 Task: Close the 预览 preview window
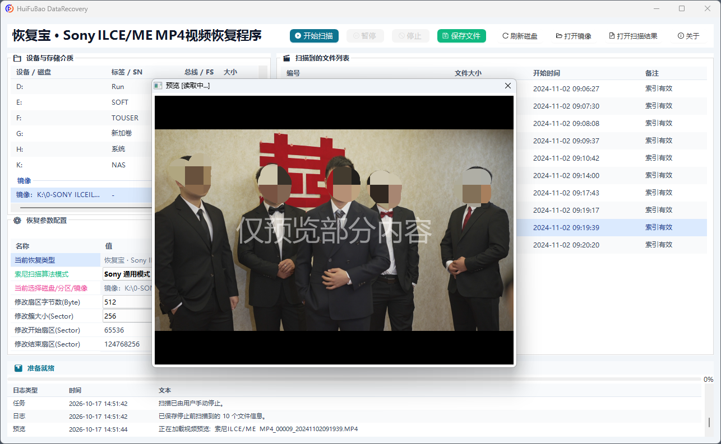[x=508, y=86]
